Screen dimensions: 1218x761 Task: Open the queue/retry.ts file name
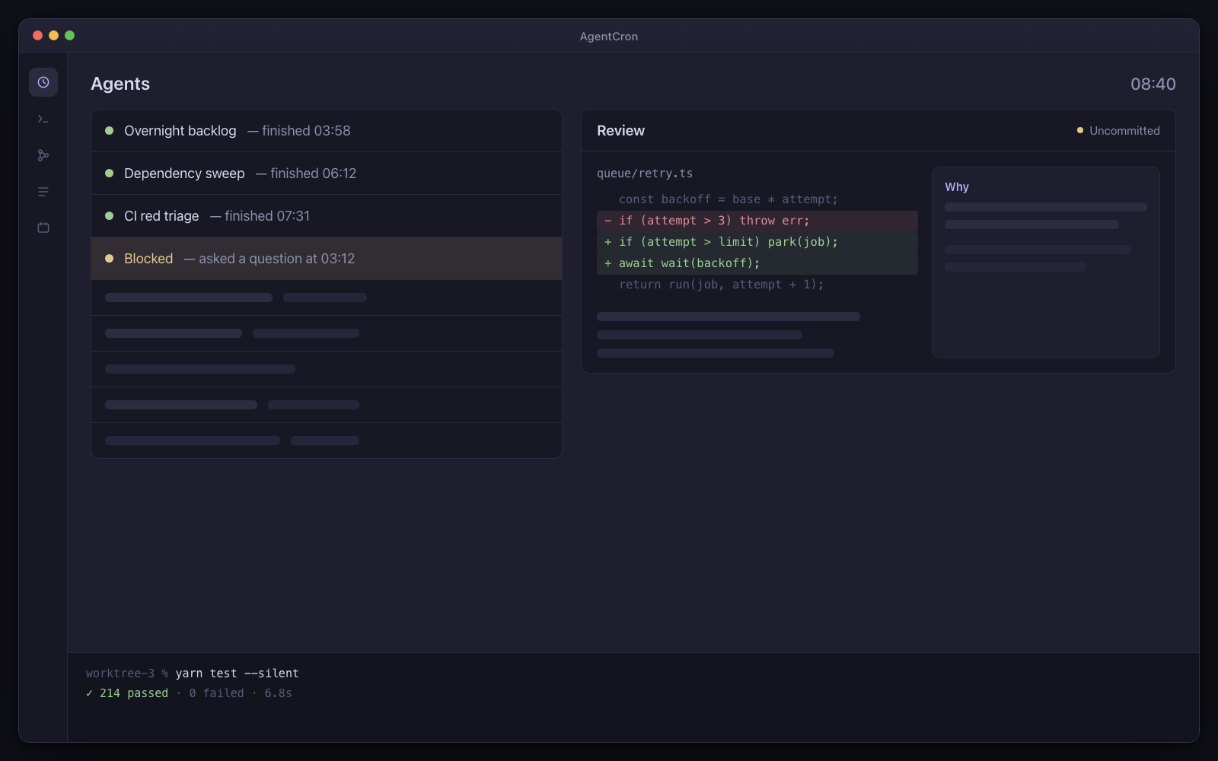point(645,174)
